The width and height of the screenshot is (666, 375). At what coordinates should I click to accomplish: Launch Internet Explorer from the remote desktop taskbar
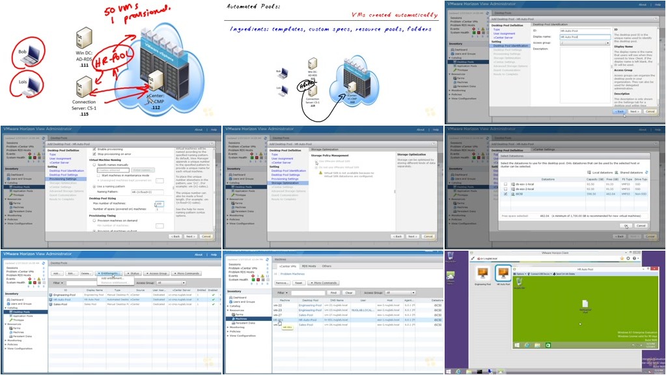click(527, 345)
